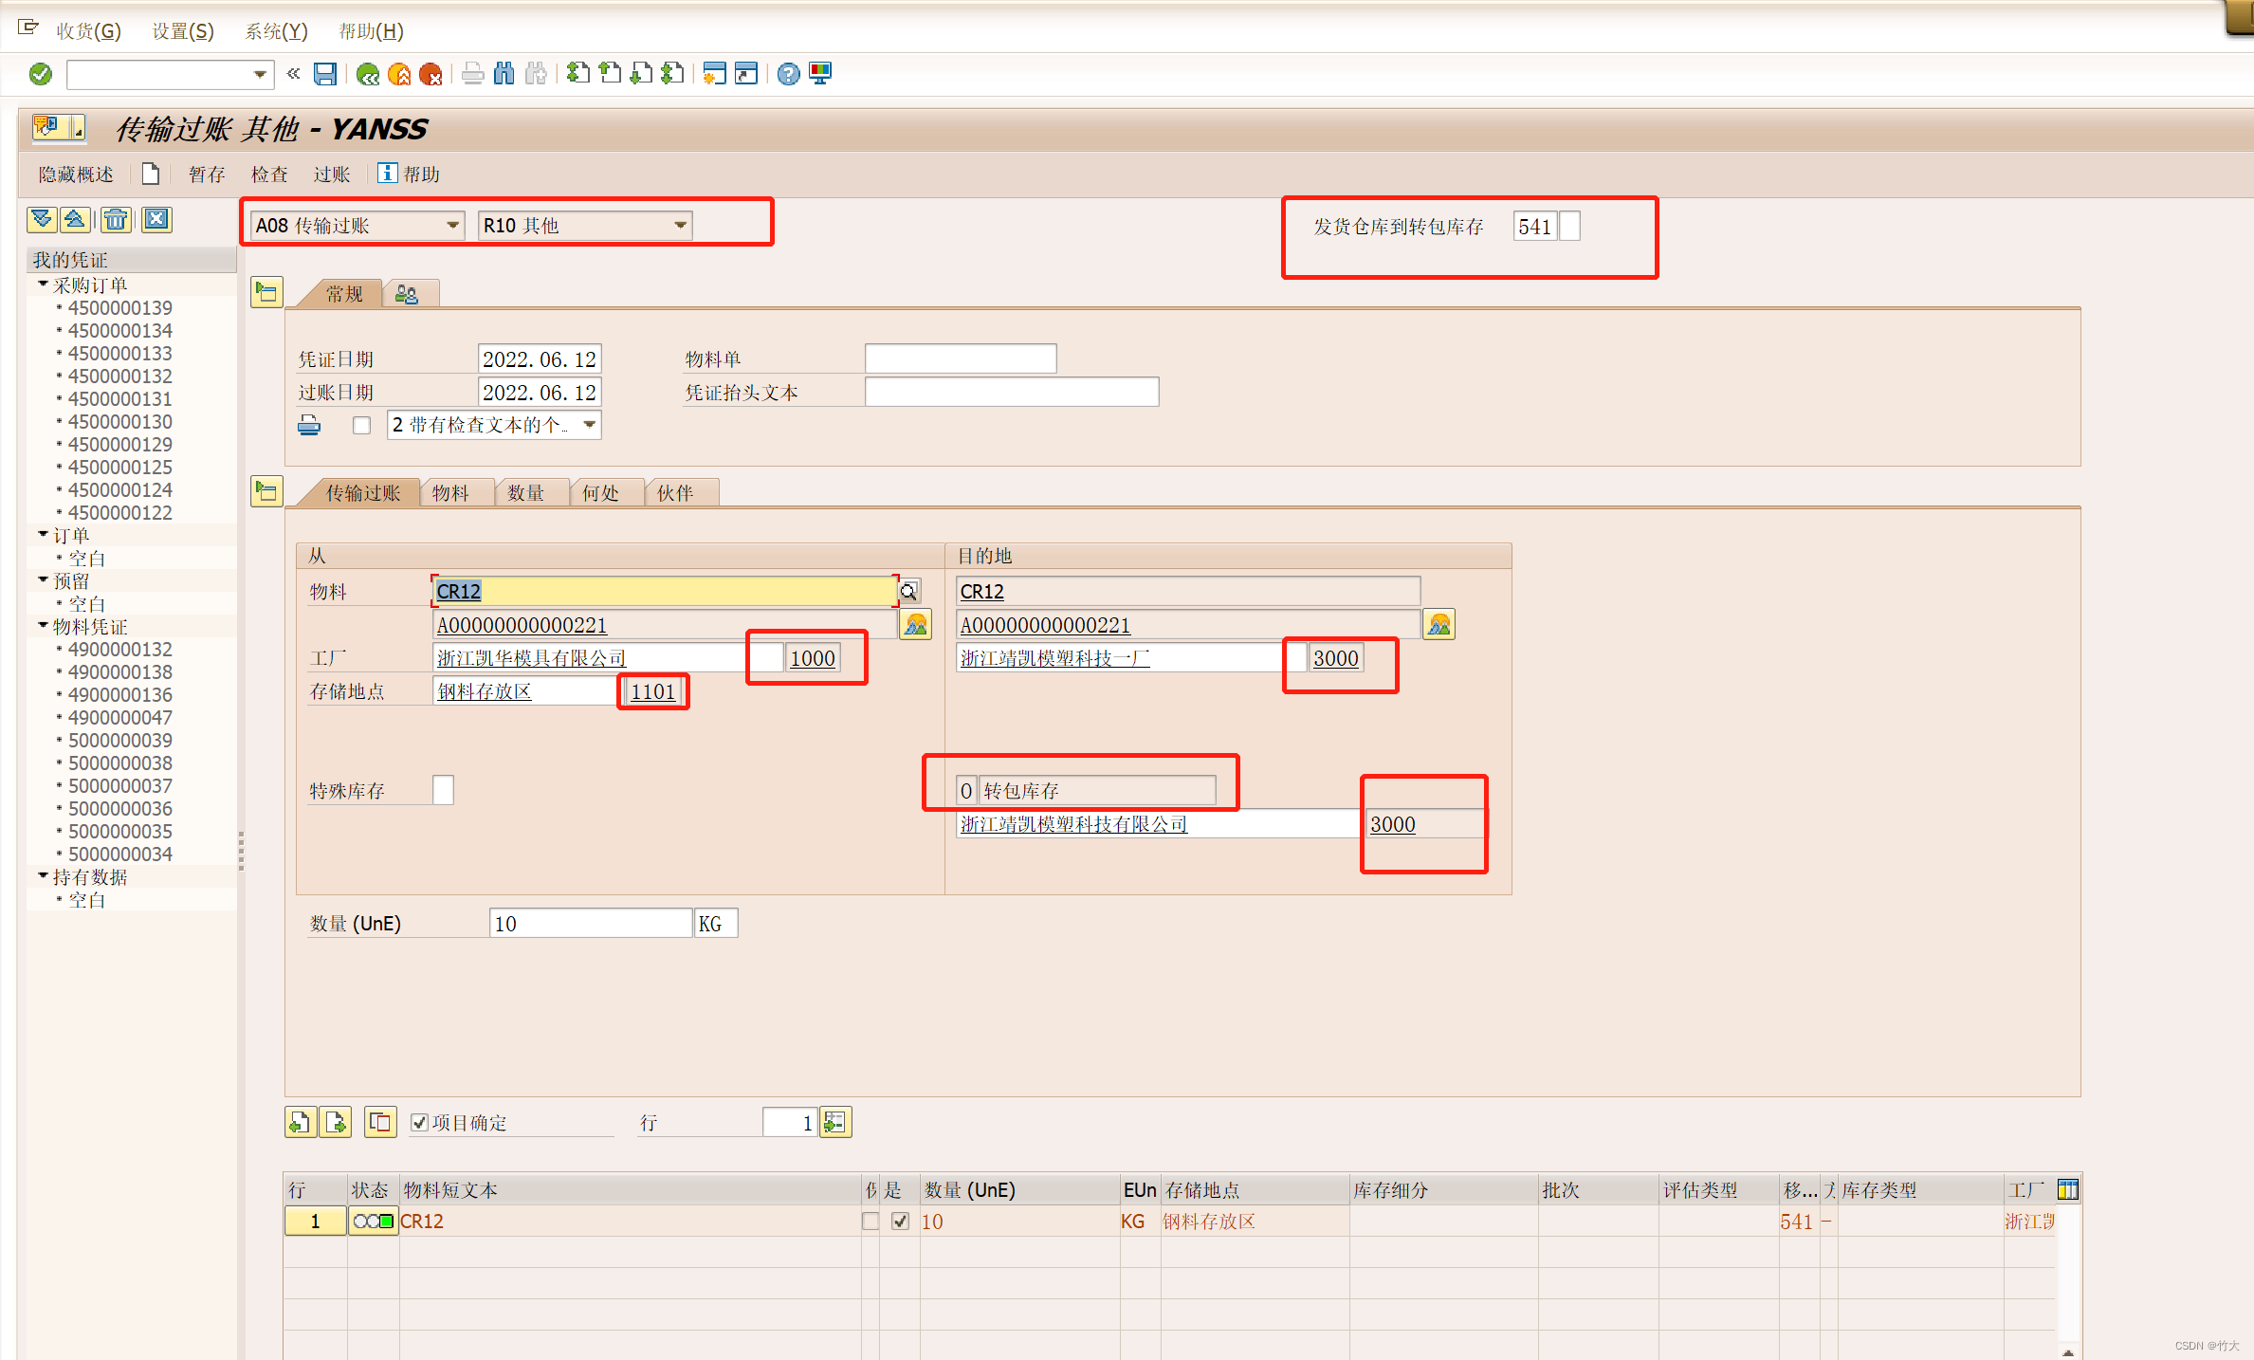Collapse the 采购订单 tree node
Screen dimensions: 2254x1360
click(43, 285)
